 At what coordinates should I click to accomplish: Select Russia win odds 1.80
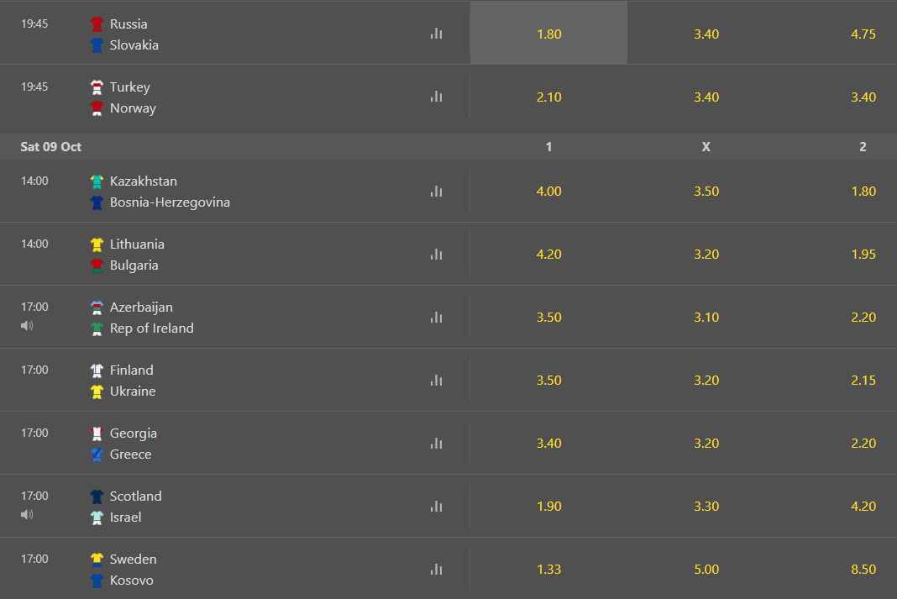tap(548, 33)
